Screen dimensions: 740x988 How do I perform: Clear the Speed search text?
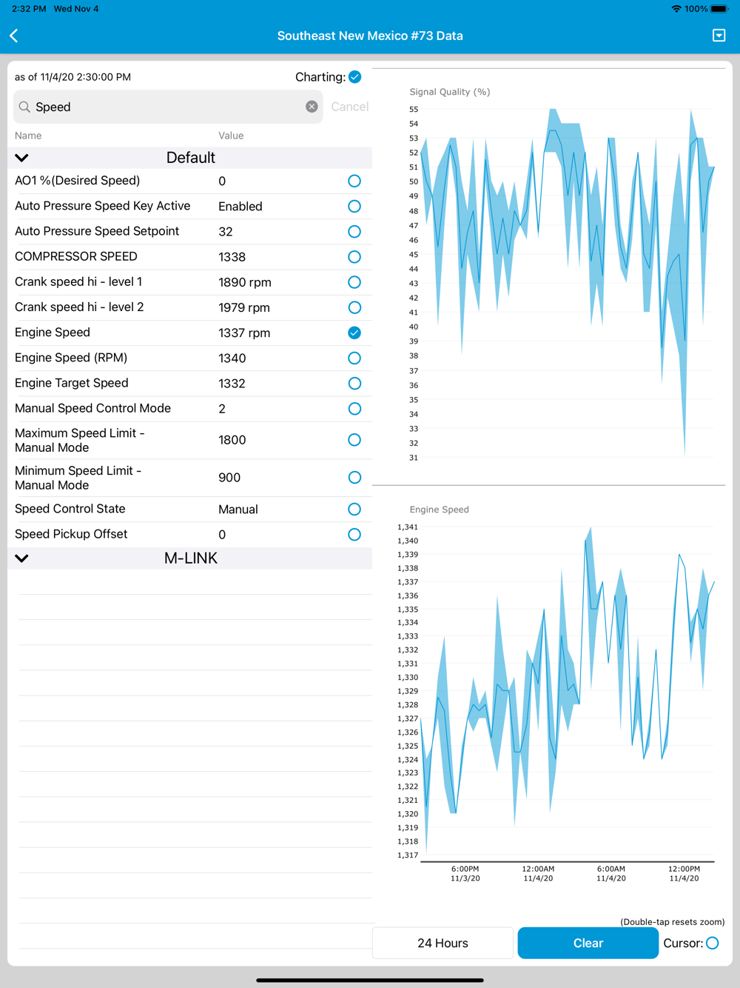tap(312, 107)
